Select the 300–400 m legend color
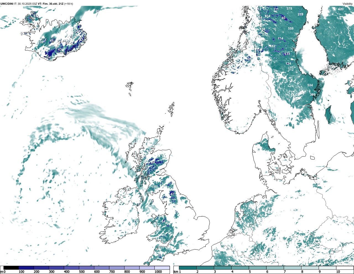Image resolution: width=354 pixels, height=274 pixels. 56,268
